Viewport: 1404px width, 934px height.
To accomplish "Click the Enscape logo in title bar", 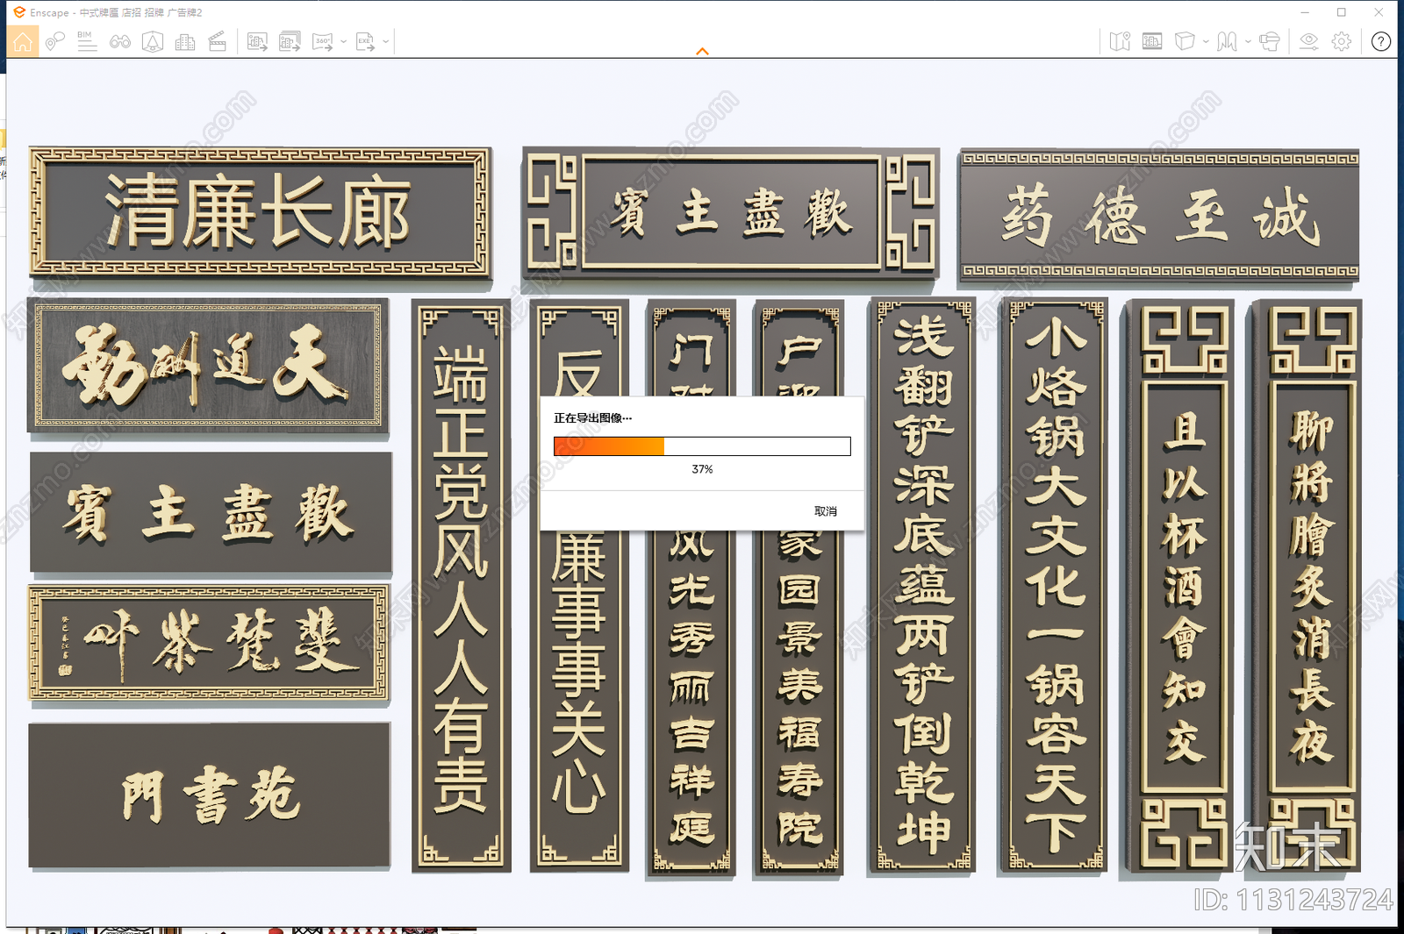I will 19,12.
